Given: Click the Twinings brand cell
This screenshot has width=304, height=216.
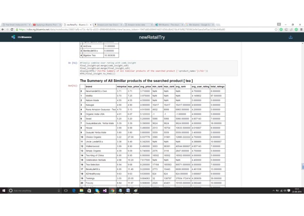Looking at the screenshot, I should click(x=101, y=178).
